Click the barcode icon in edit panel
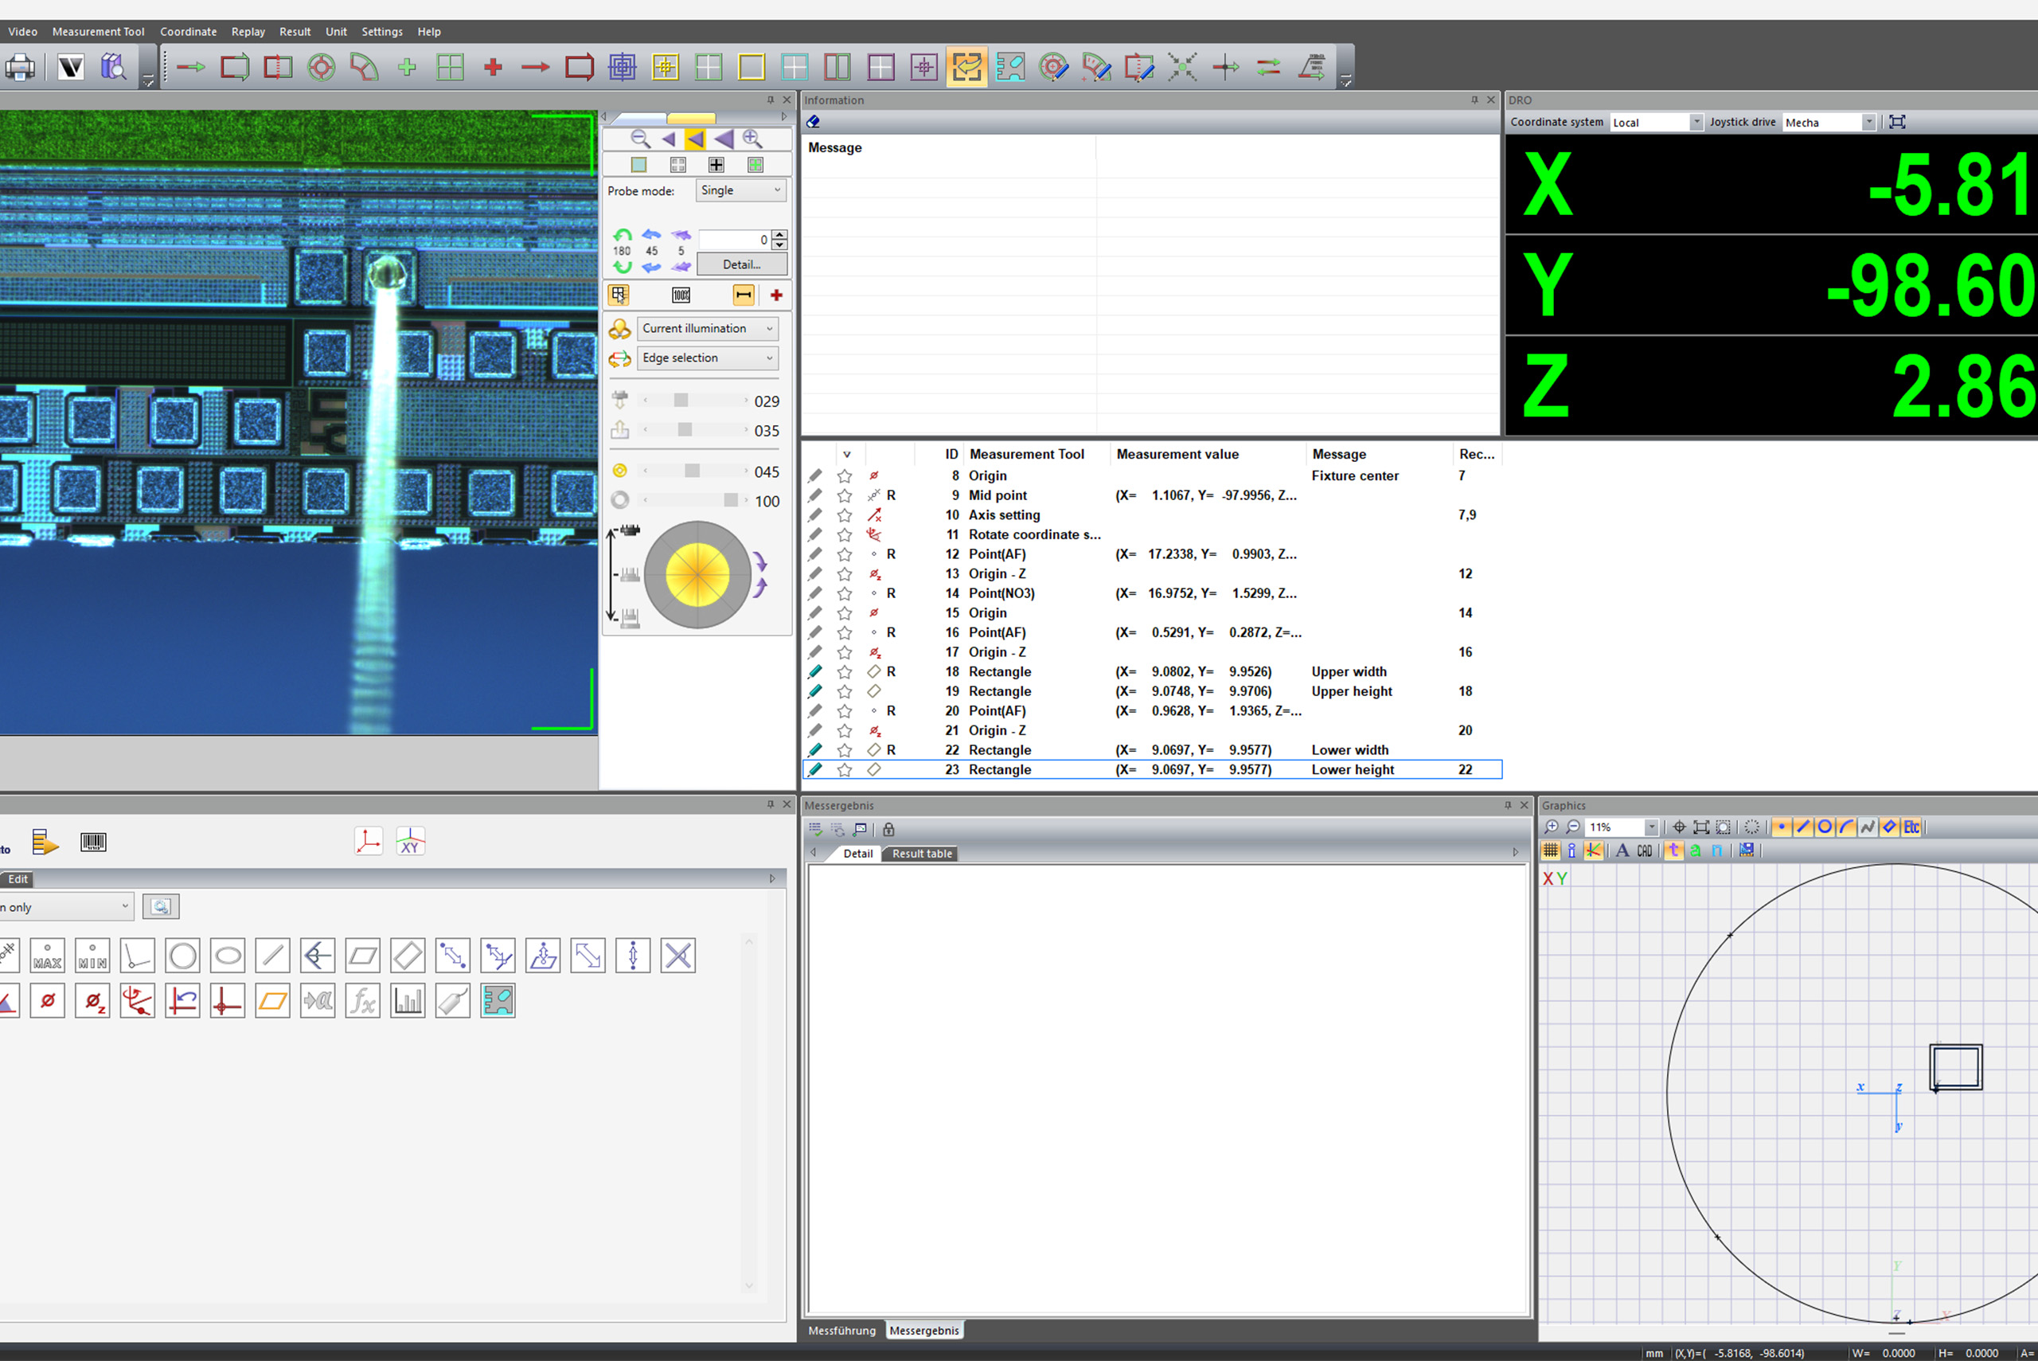Viewport: 2038px width, 1361px height. click(93, 842)
